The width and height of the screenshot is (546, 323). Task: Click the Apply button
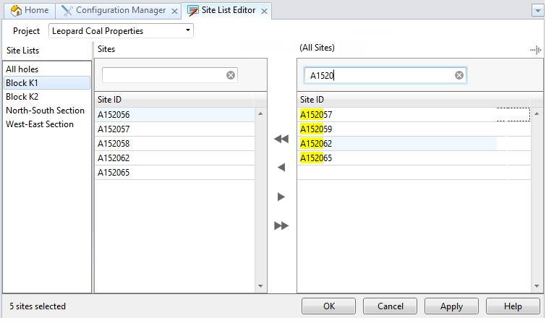coord(451,306)
